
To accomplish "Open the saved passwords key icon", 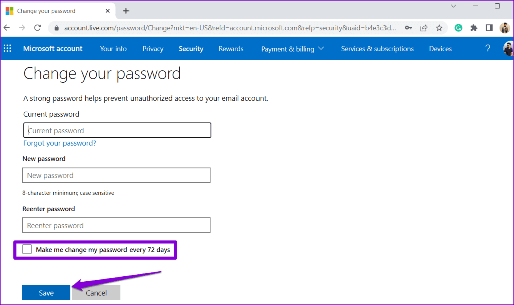I will pyautogui.click(x=408, y=28).
